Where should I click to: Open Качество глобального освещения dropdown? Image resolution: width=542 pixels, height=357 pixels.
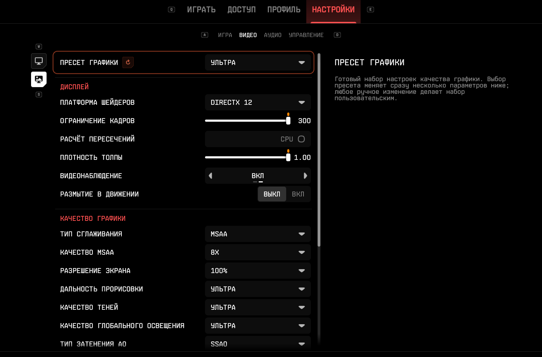click(x=258, y=326)
